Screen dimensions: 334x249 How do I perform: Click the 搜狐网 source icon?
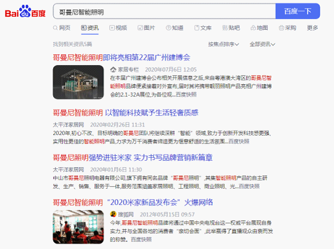click(x=113, y=214)
